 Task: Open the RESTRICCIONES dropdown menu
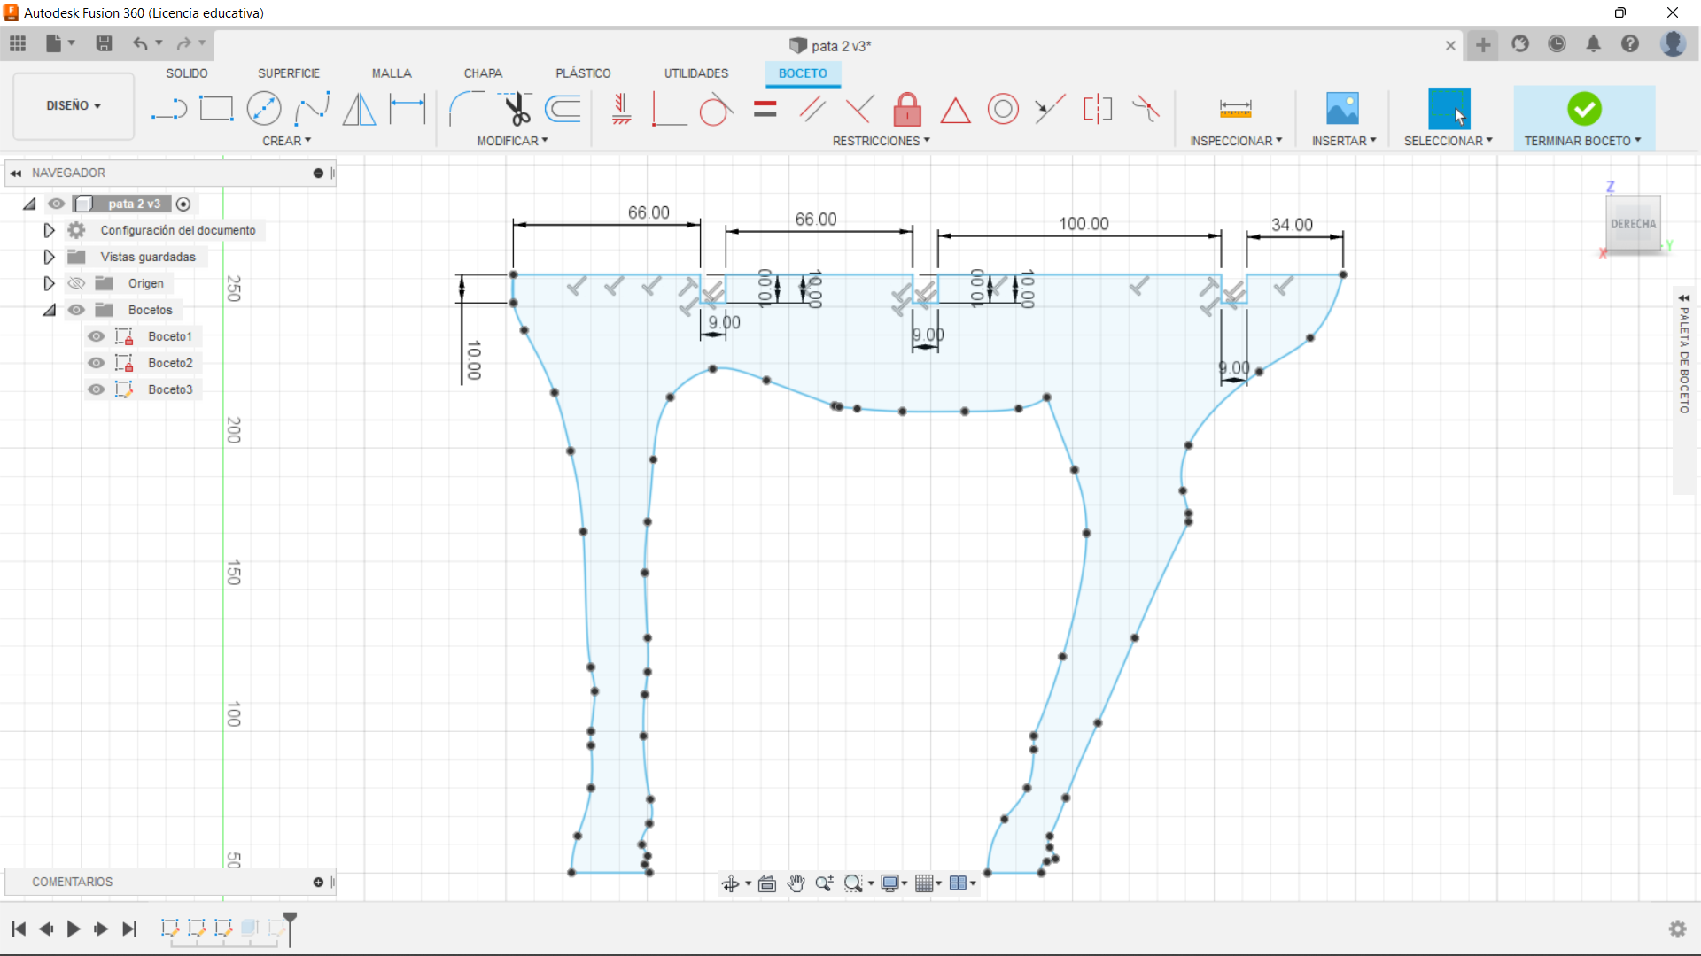(x=881, y=141)
